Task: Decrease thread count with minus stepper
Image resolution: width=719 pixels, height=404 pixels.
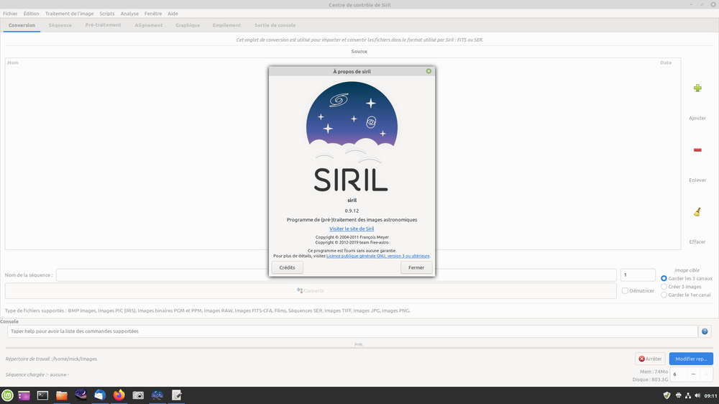Action: click(693, 375)
